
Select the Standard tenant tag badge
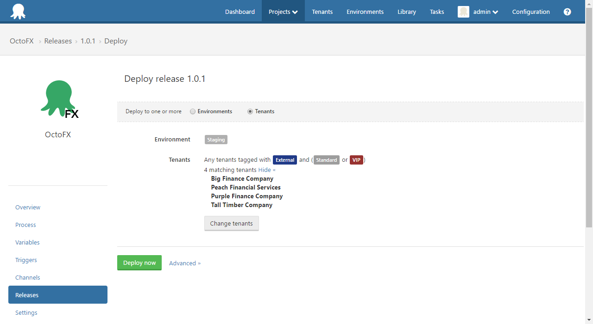(326, 159)
